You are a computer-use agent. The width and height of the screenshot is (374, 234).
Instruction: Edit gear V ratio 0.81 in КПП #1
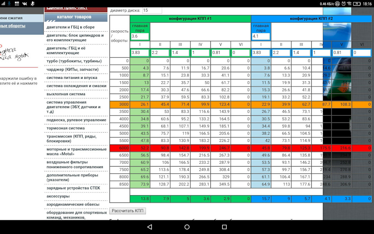tap(221, 53)
